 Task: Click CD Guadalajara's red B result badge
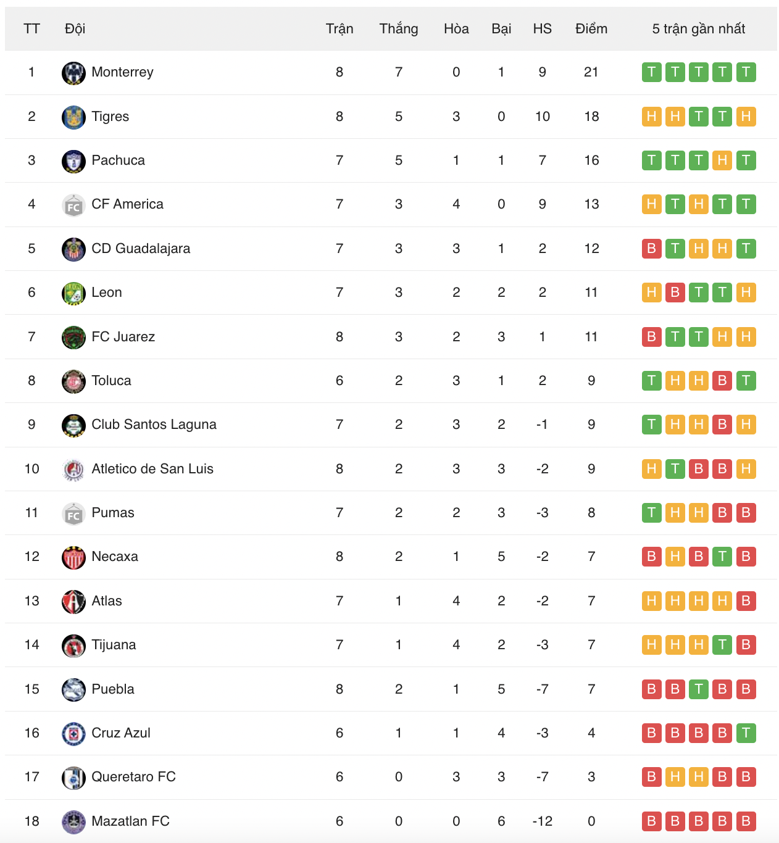[x=651, y=249]
